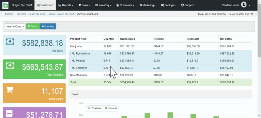Click the green Search button
261x118 pixels.
tap(33, 26)
